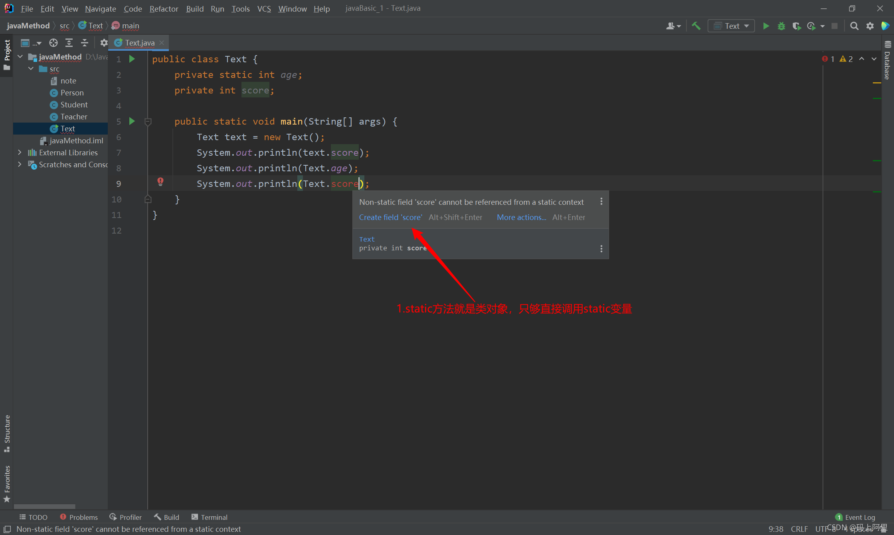Click the green Run button in toolbar
This screenshot has width=894, height=535.
pos(766,26)
